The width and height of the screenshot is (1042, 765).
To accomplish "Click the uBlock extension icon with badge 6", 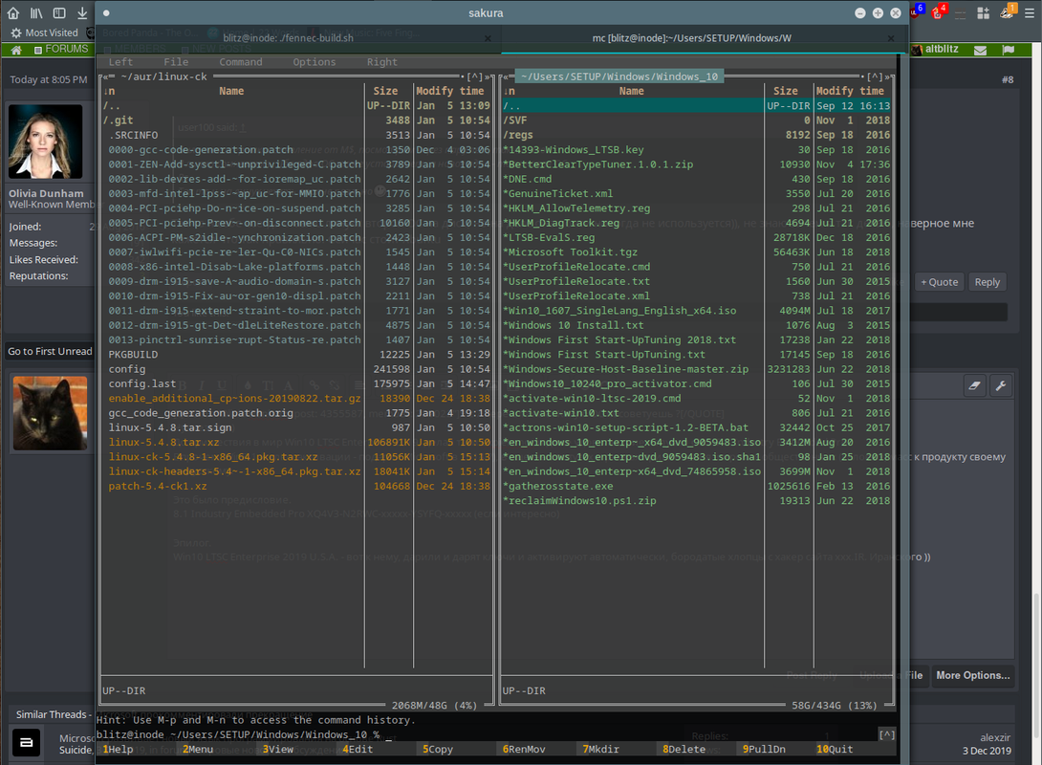I will pos(916,12).
